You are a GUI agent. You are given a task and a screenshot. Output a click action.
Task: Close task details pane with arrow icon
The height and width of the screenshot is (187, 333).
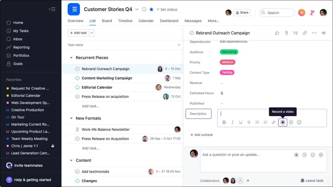point(323,33)
